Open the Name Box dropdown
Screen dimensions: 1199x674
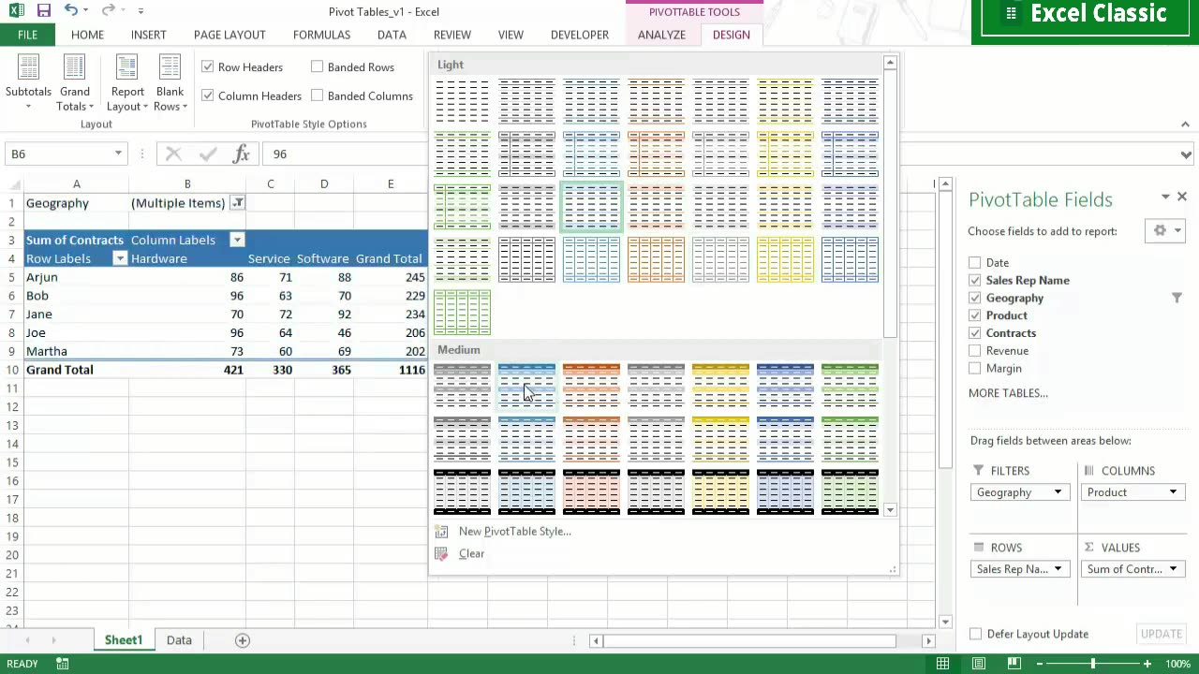(x=118, y=154)
